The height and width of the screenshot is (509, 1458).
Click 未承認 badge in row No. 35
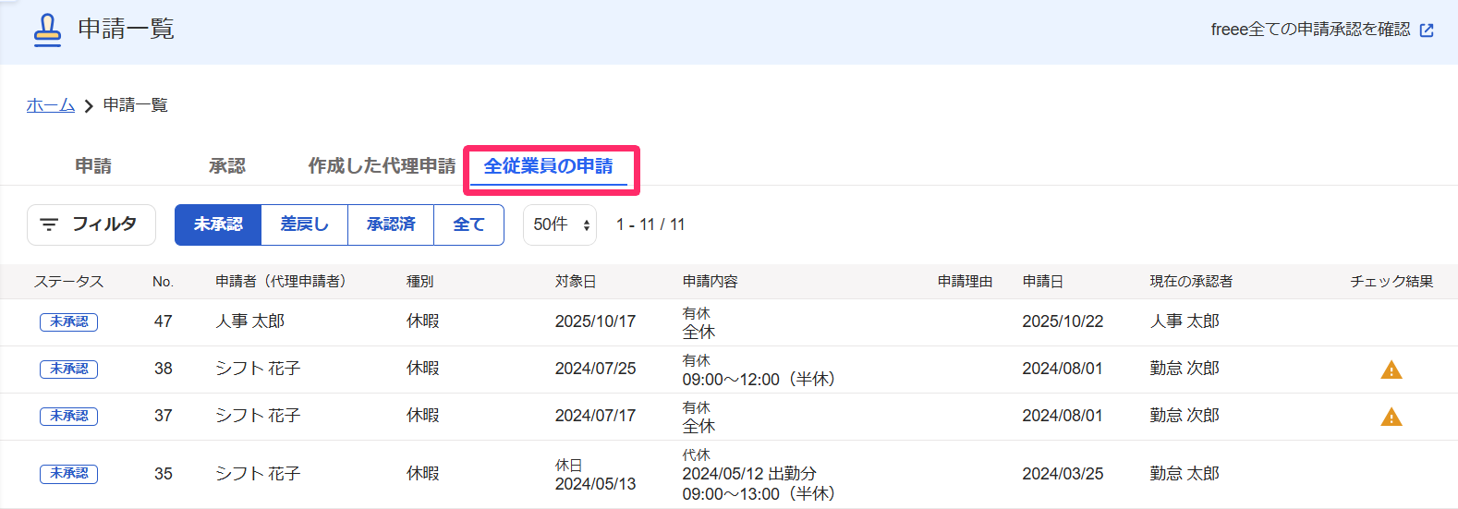(x=69, y=473)
